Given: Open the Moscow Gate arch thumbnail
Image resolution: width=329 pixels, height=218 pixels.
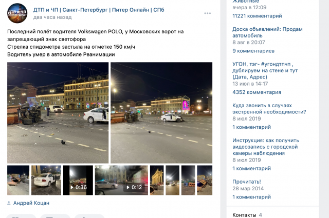Looking at the screenshot, I should (x=157, y=180).
